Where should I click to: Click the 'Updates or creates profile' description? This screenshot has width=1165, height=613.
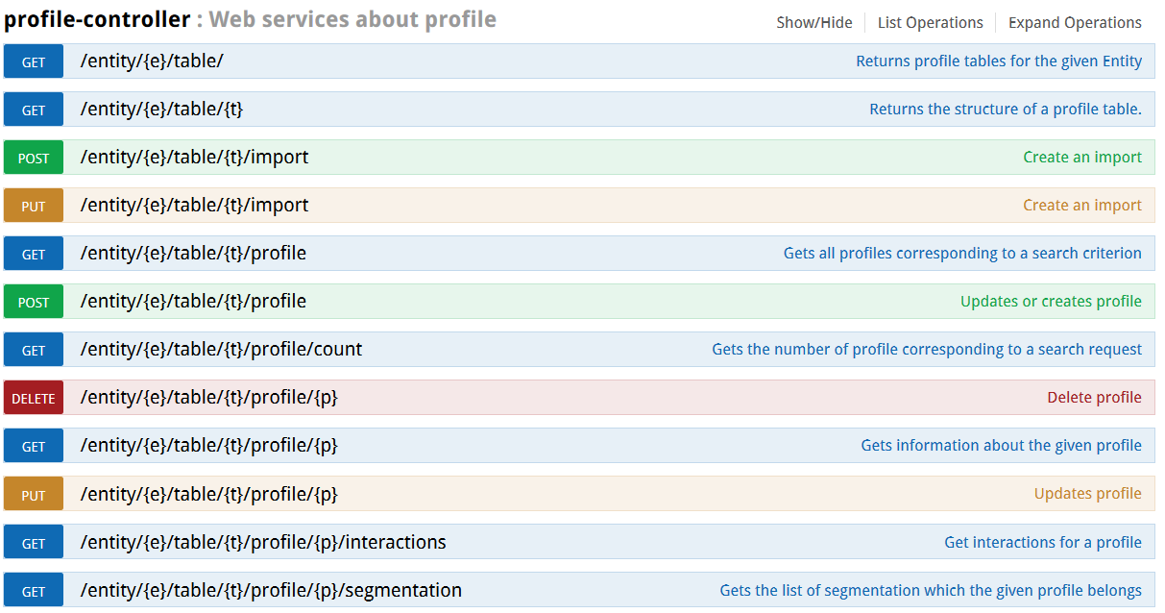(x=1051, y=302)
